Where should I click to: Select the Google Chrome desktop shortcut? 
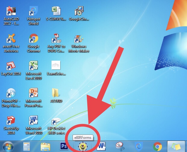pos(33,39)
